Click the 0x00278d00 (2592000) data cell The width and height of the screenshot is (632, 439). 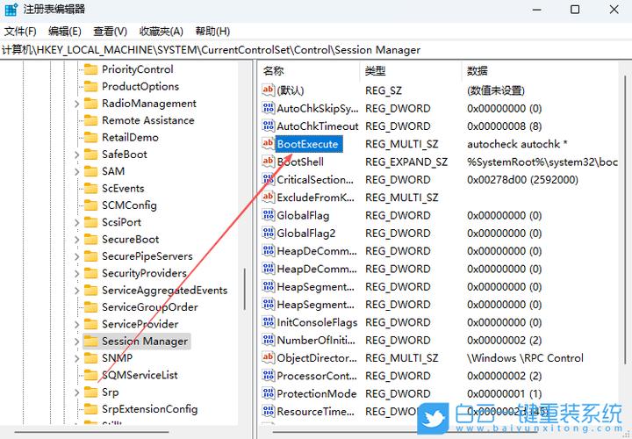click(x=522, y=180)
